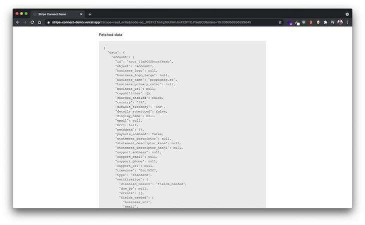The image size is (365, 225).
Task: Click the "details_submitted": false line
Action: (x=141, y=111)
